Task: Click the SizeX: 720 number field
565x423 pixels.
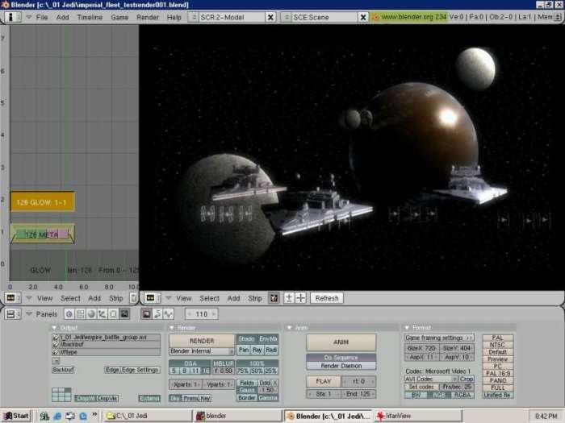Action: [x=421, y=348]
